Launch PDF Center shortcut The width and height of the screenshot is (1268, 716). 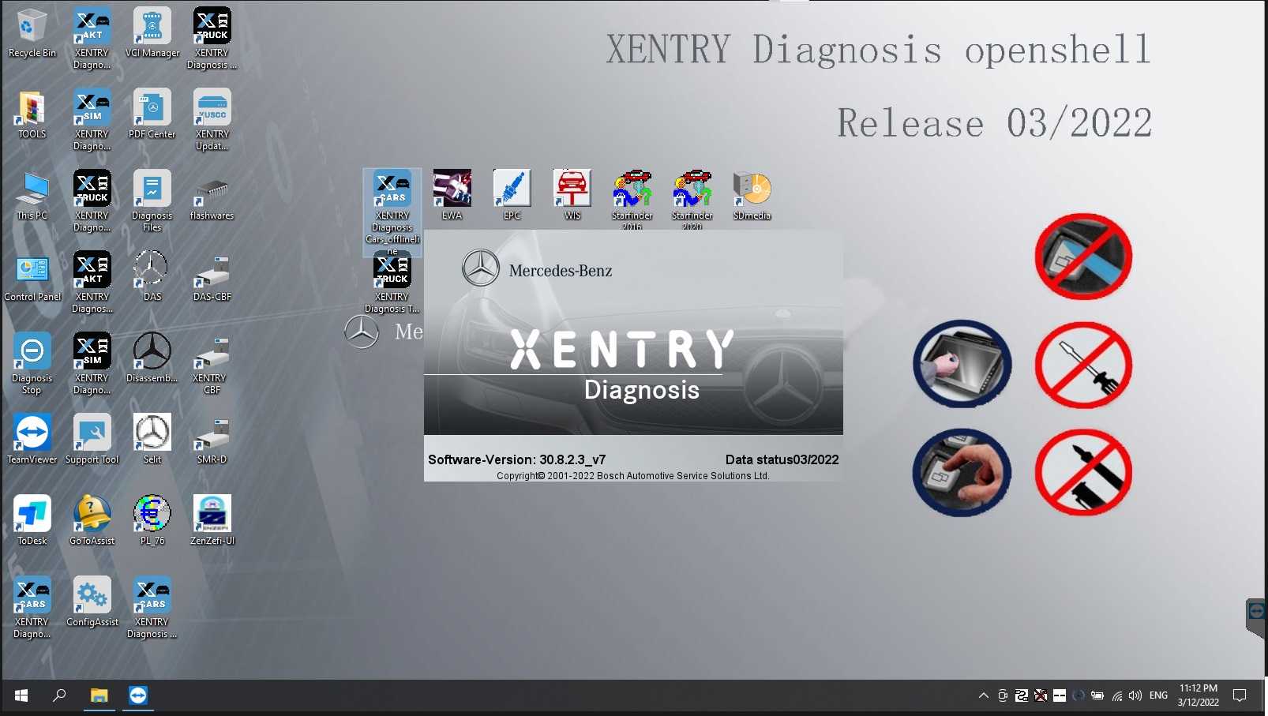(152, 114)
